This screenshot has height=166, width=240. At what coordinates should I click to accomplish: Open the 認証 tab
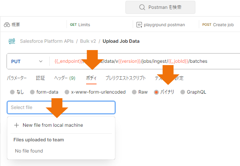click(x=40, y=78)
